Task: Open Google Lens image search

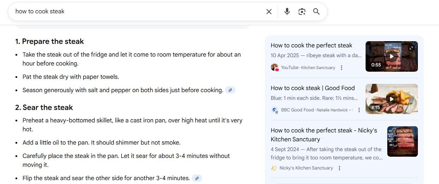Action: [302, 11]
